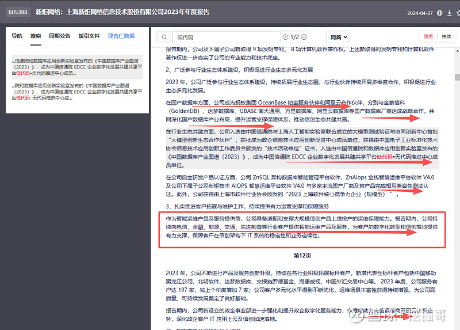This screenshot has height=330, width=460.
Task: Open the 援引文件 tab
Action: (89, 36)
